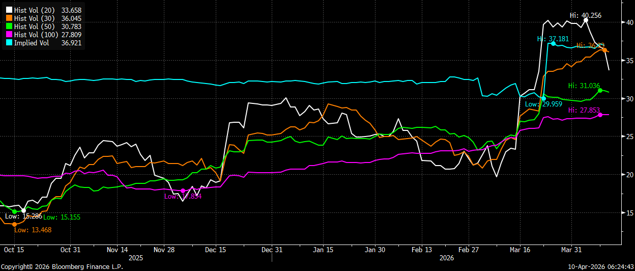Click the Low: 15.155 annotation
The width and height of the screenshot is (635, 271).
[62, 218]
